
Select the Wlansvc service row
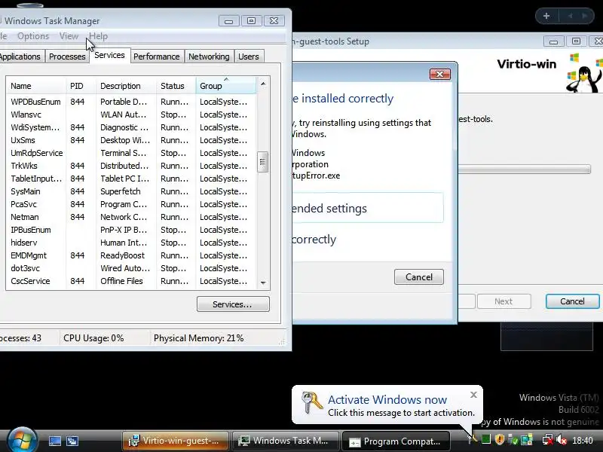pos(130,115)
